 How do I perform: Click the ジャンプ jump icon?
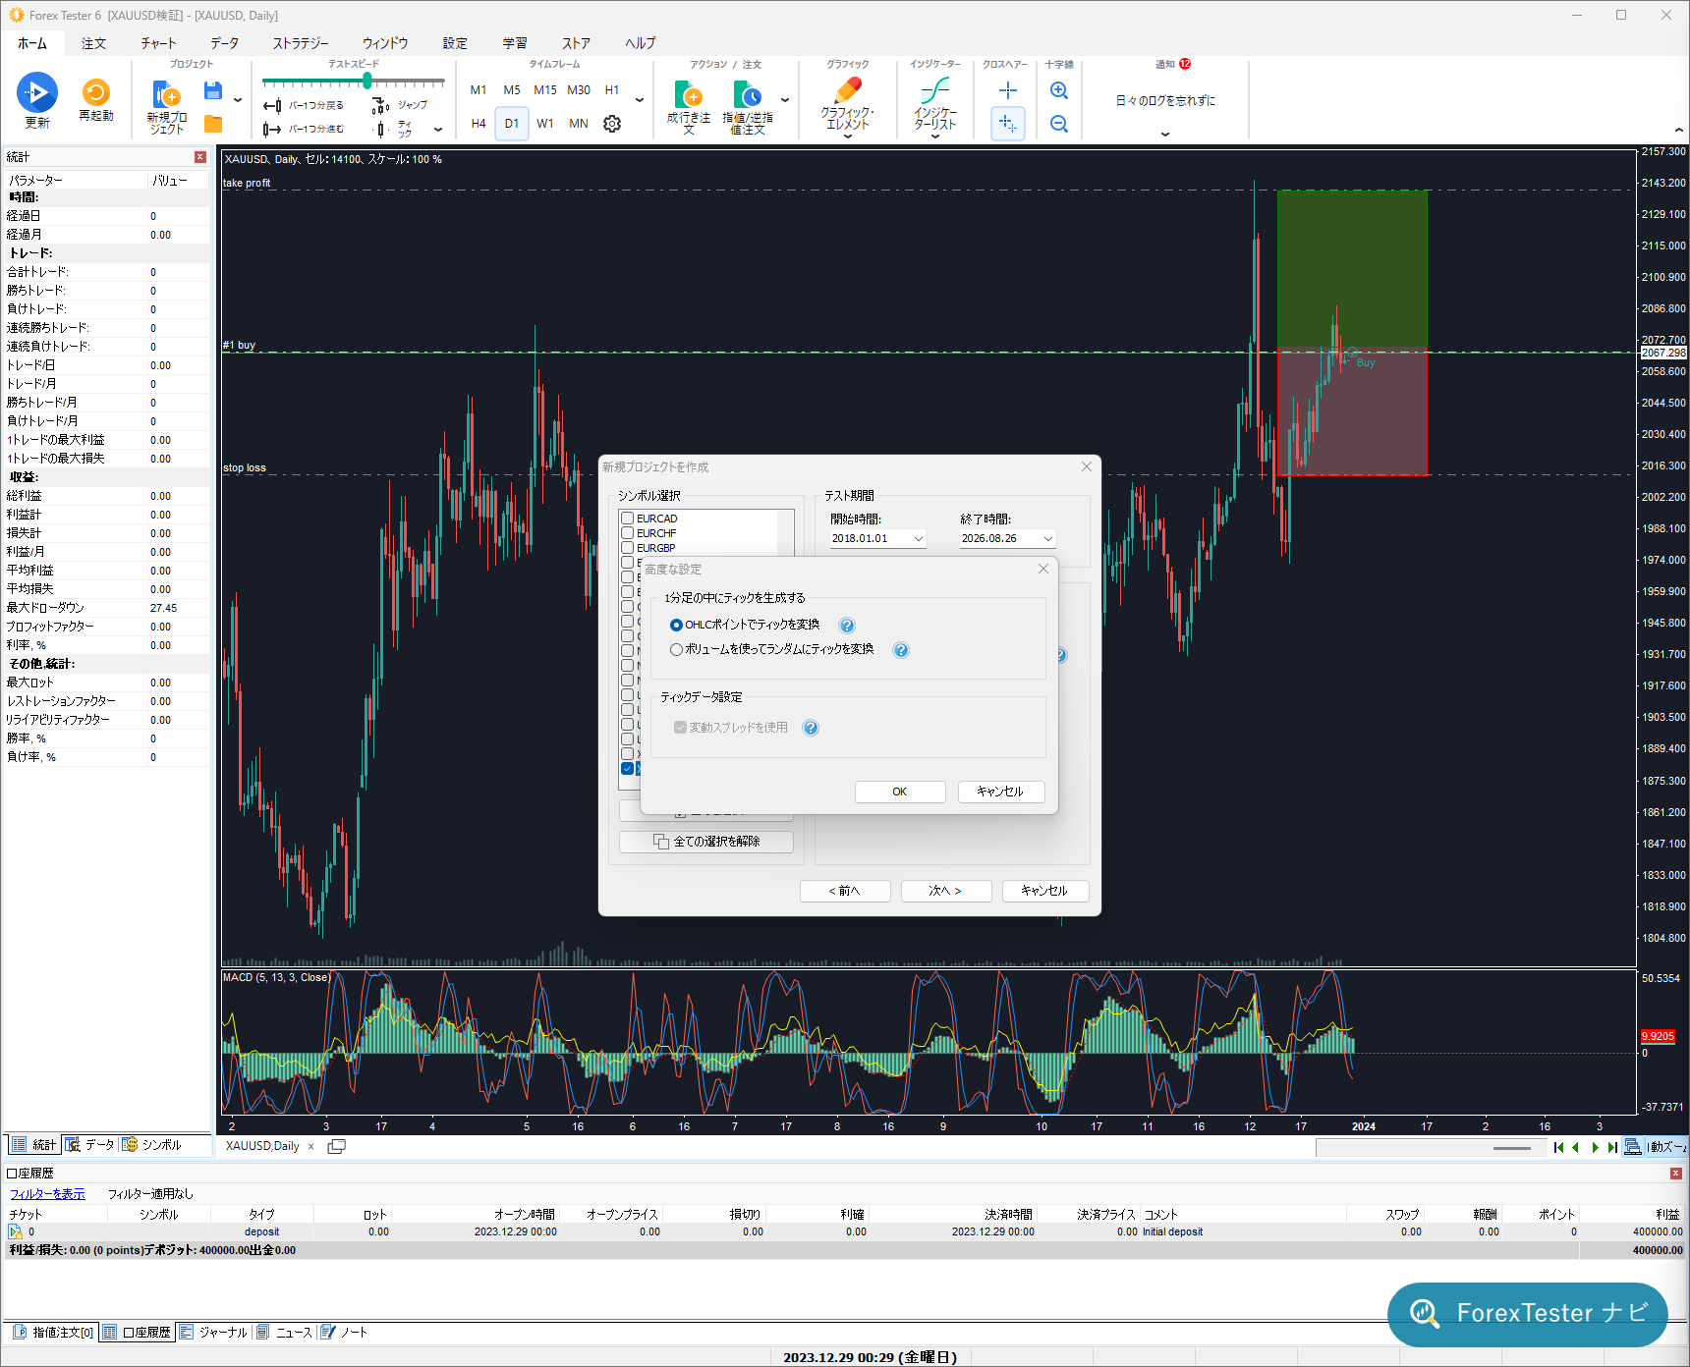point(381,106)
